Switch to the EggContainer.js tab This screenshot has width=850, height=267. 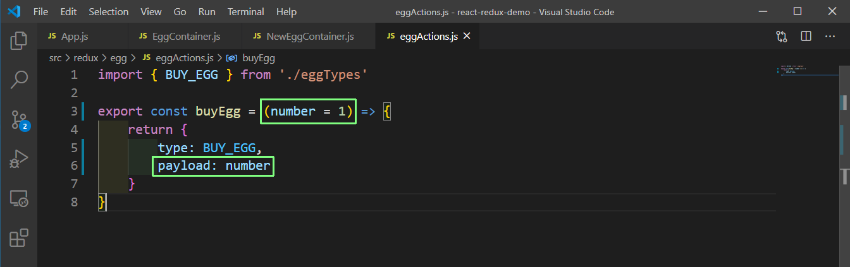184,36
